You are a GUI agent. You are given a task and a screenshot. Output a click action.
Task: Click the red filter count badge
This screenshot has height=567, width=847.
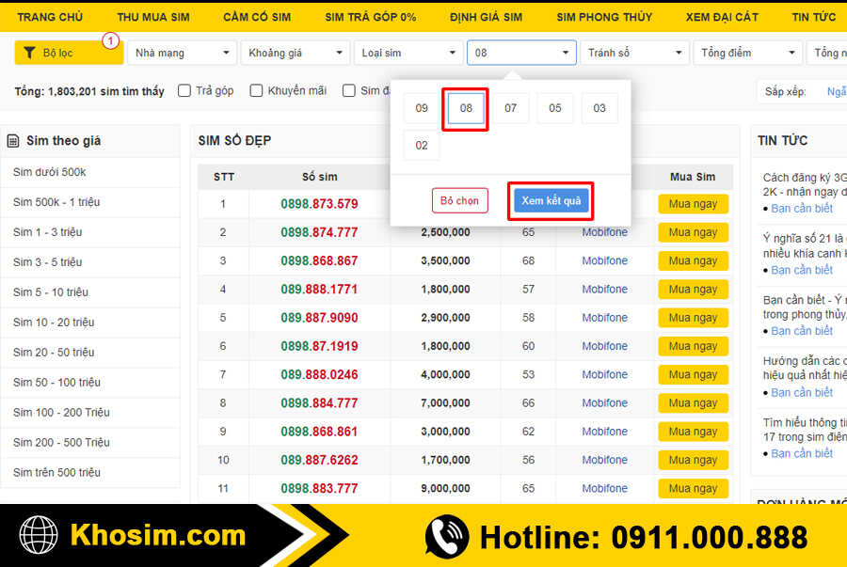tap(110, 41)
